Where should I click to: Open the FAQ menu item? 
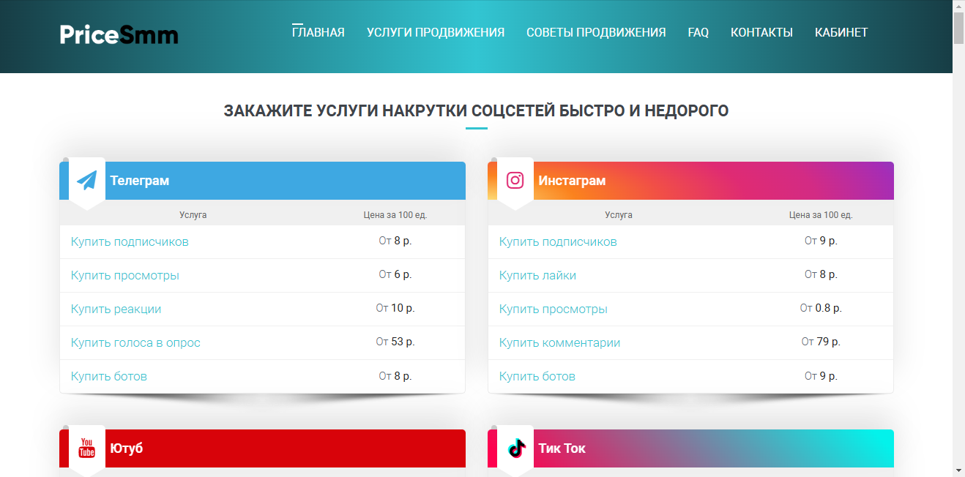(x=698, y=32)
